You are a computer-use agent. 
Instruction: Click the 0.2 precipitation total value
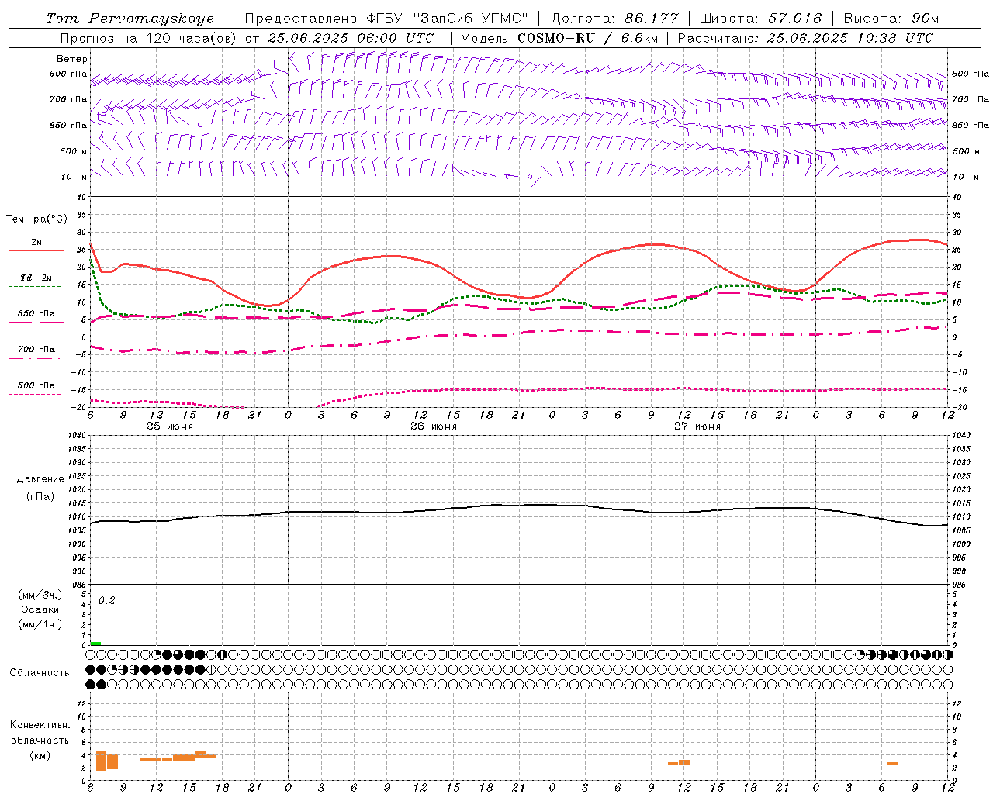click(x=107, y=600)
